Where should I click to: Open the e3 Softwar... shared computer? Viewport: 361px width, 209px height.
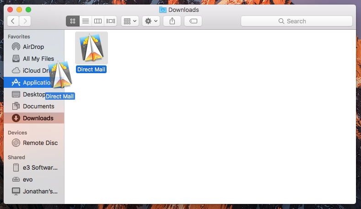pos(34,167)
